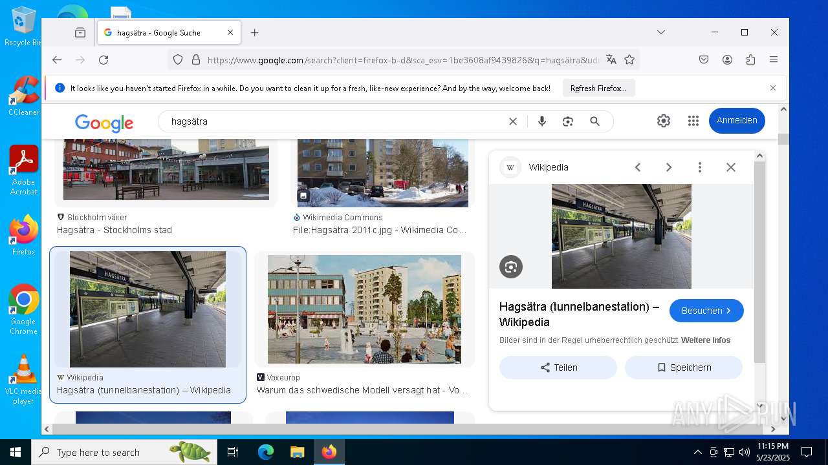This screenshot has width=828, height=465.
Task: Open three-dot menu in preview panel
Action: 700,167
